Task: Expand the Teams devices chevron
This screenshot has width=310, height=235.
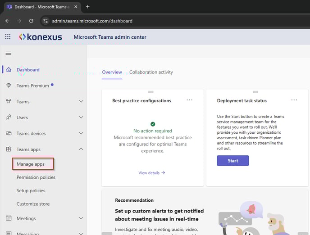Action: [x=81, y=133]
